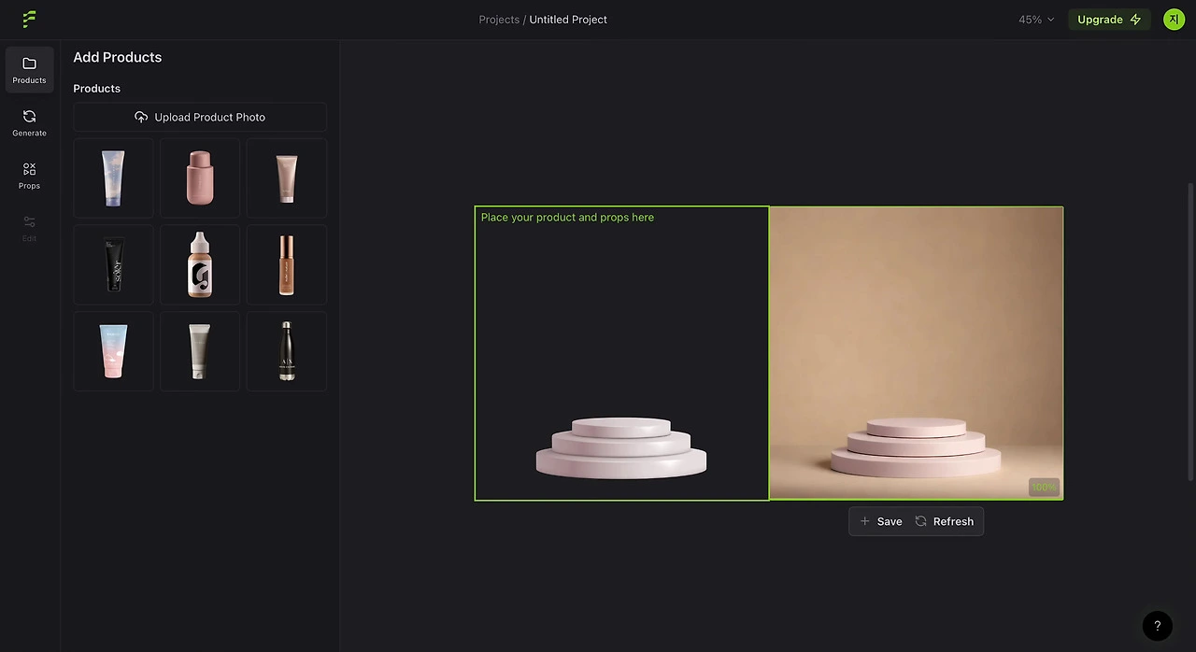
Task: Click the circular arrows icon beside Refresh
Action: (920, 521)
